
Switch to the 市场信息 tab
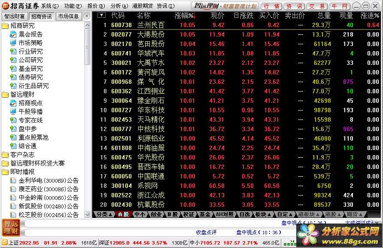point(68,16)
